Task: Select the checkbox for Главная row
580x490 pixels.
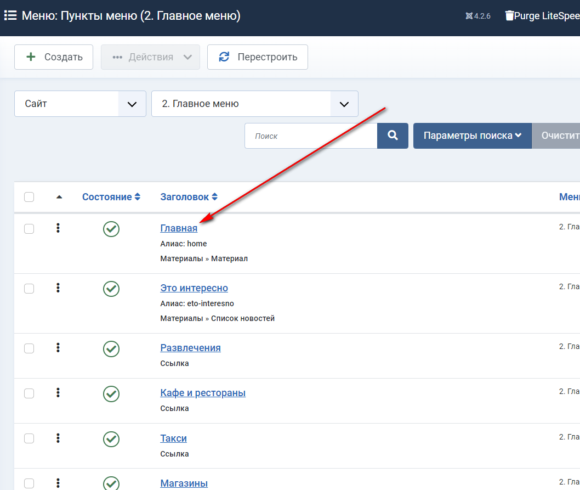Action: (x=29, y=229)
